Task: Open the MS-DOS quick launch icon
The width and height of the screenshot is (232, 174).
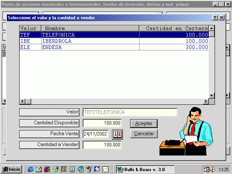Action: 47,169
